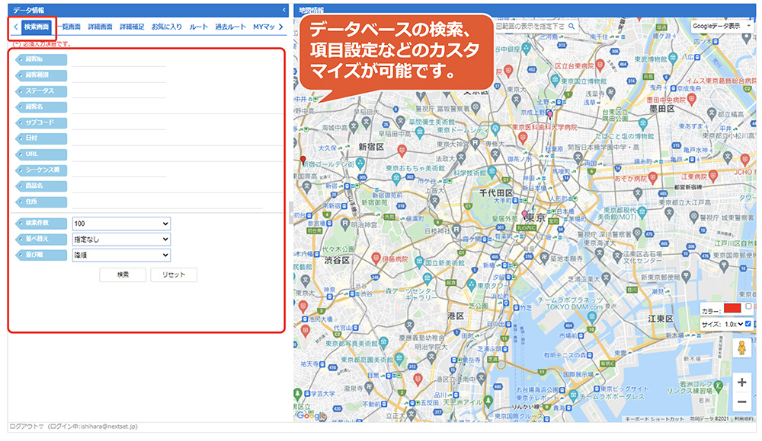Open the red カラー color swatch
The height and width of the screenshot is (441, 762).
coord(732,308)
